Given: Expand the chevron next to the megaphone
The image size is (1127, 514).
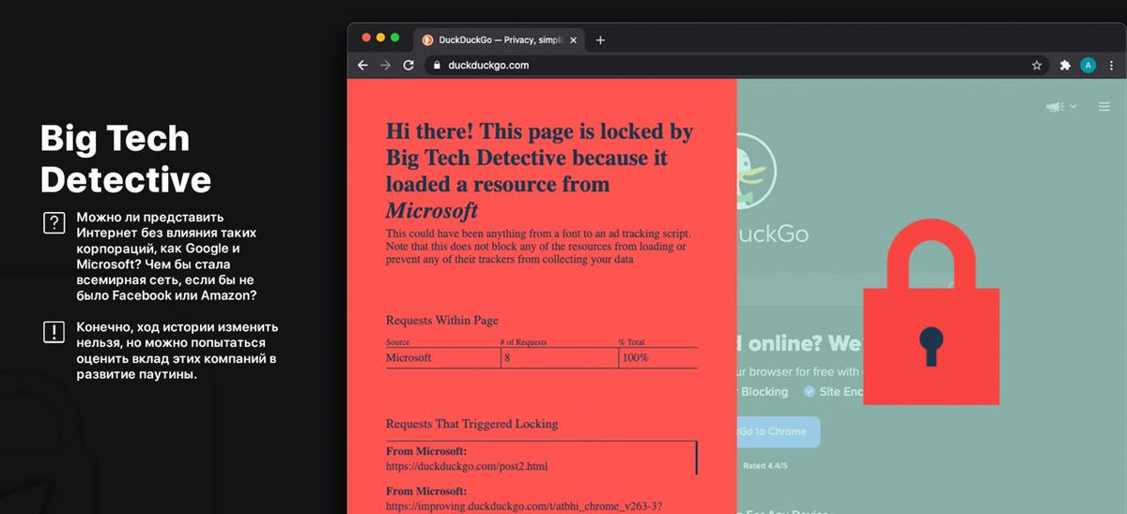Looking at the screenshot, I should pyautogui.click(x=1073, y=107).
